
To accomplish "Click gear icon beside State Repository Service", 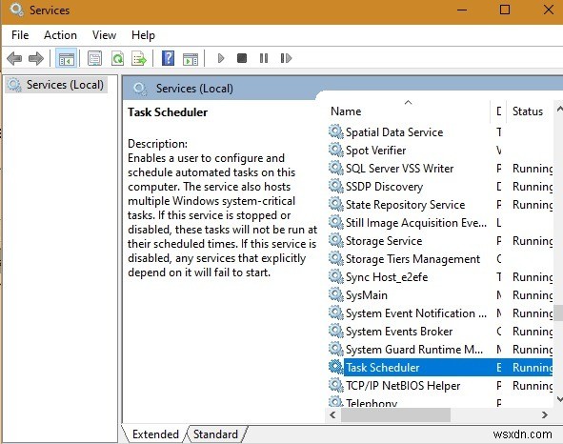I will coord(336,204).
